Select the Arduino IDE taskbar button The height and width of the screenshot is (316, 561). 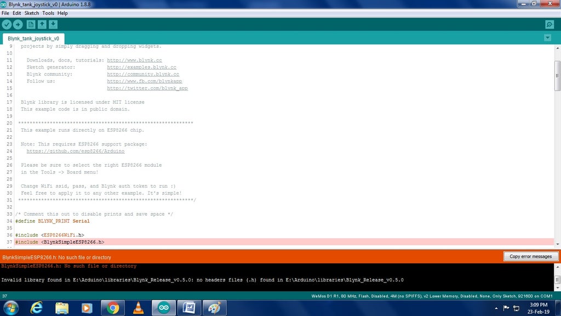pyautogui.click(x=164, y=308)
